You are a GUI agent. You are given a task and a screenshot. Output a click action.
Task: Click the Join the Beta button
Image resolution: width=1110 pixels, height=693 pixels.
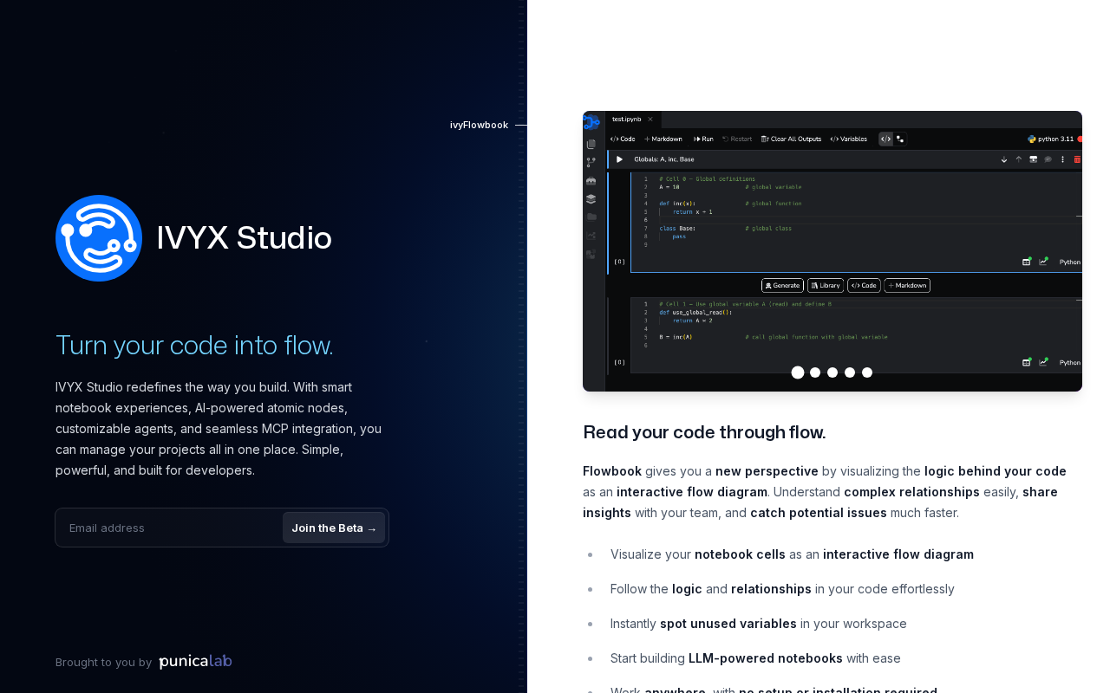tap(334, 528)
